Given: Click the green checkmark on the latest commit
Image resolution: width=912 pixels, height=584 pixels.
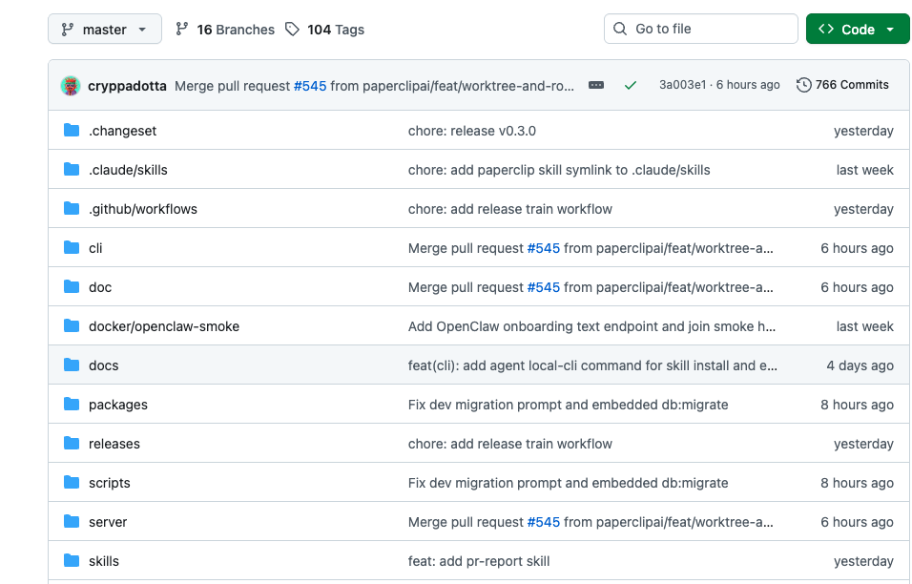Looking at the screenshot, I should click(x=631, y=84).
